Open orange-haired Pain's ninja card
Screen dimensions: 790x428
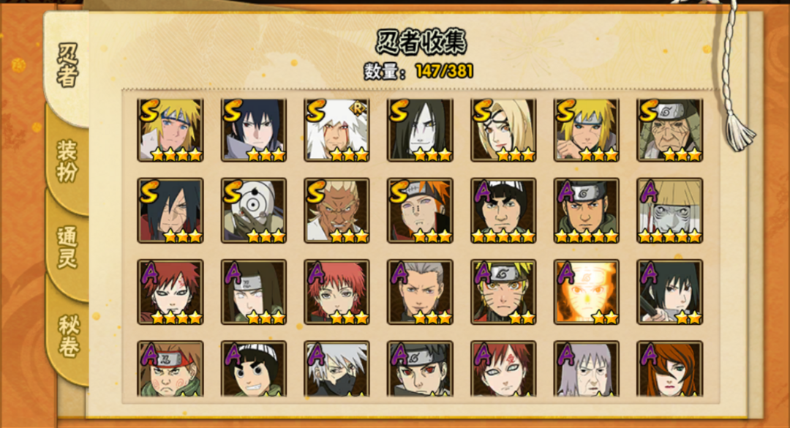click(x=420, y=211)
